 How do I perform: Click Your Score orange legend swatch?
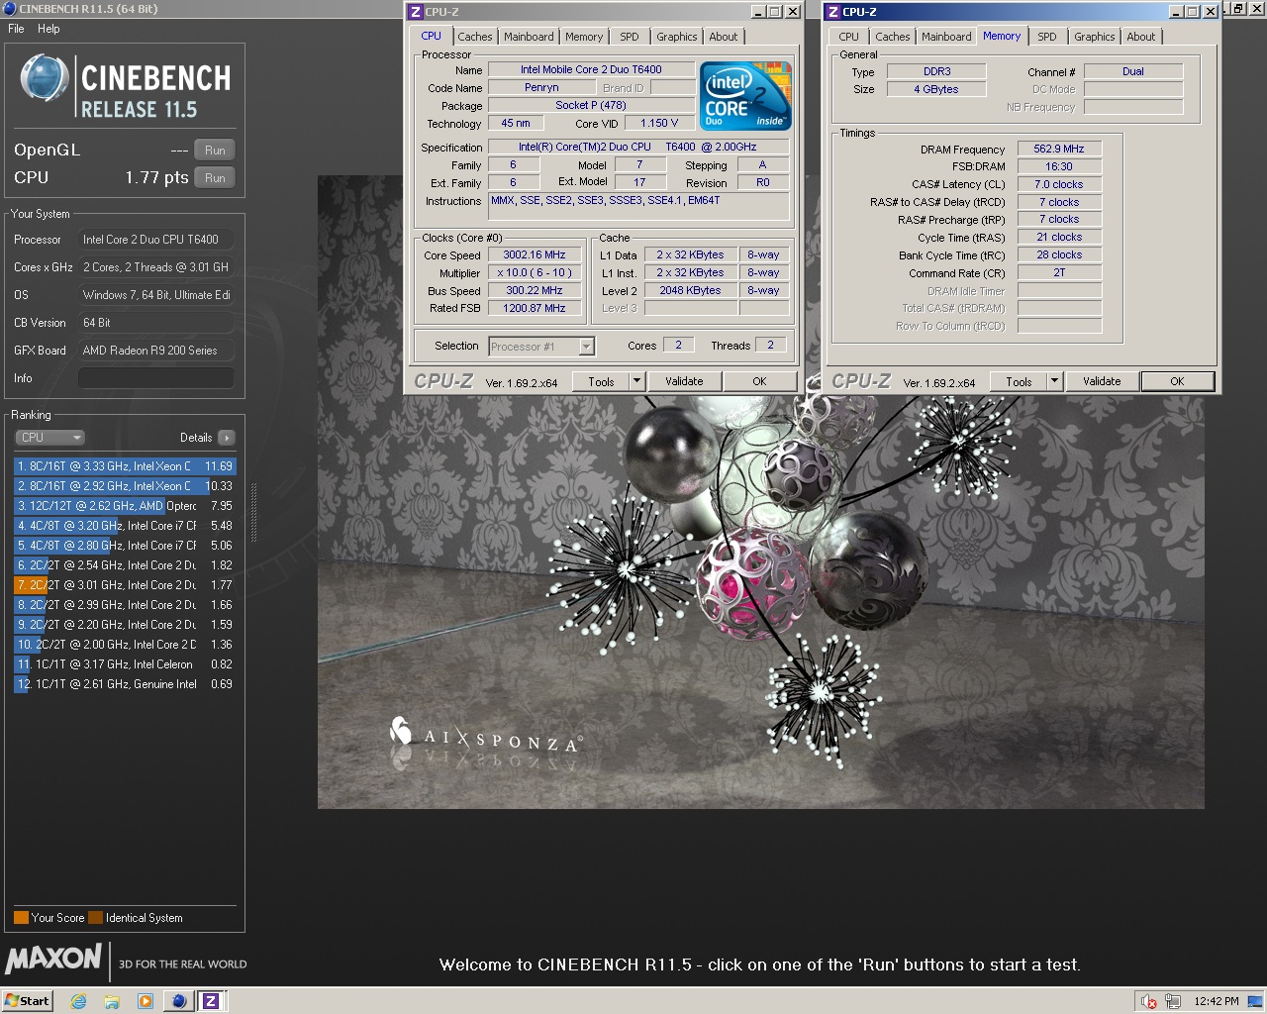pyautogui.click(x=21, y=918)
